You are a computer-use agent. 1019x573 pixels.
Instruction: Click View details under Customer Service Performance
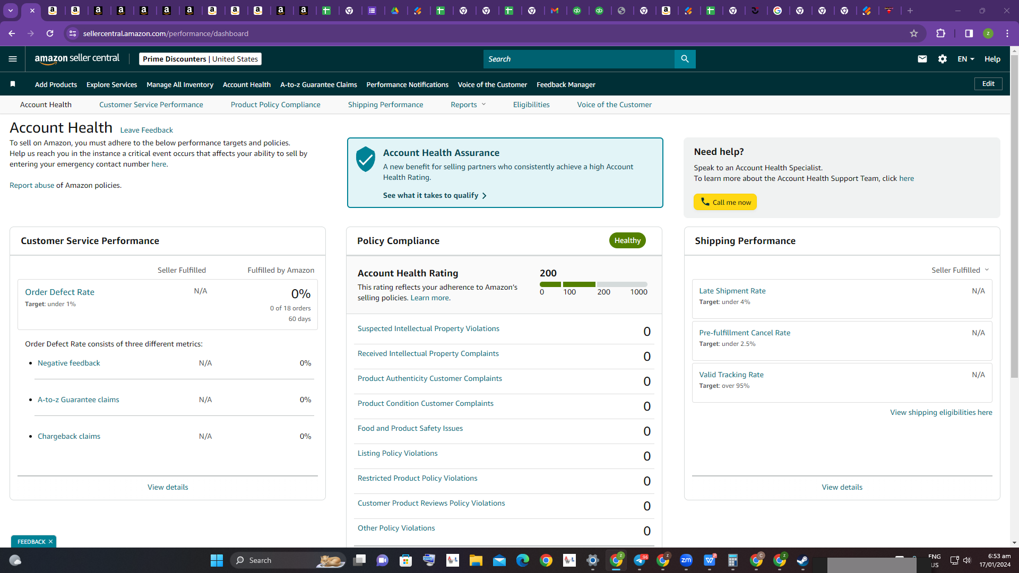[x=168, y=487]
